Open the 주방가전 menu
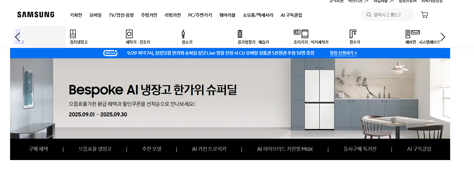This screenshot has width=474, height=186. pos(149,15)
